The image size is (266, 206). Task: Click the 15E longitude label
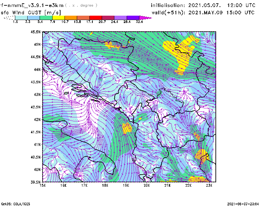43,185
